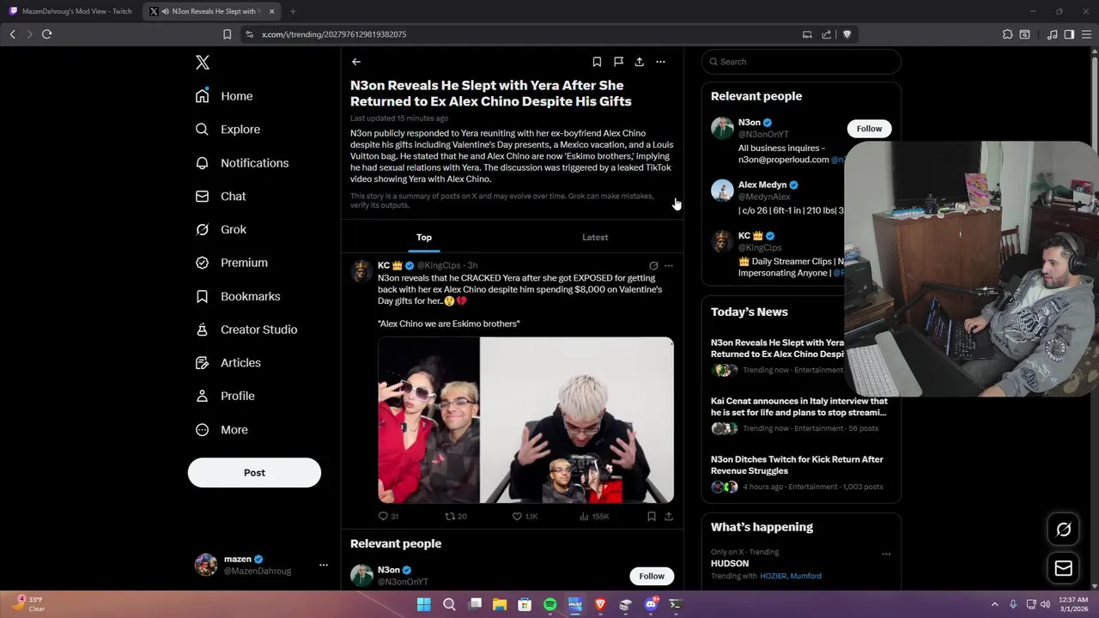Click the back arrow above the story
Viewport: 1099px width, 618px height.
[356, 62]
